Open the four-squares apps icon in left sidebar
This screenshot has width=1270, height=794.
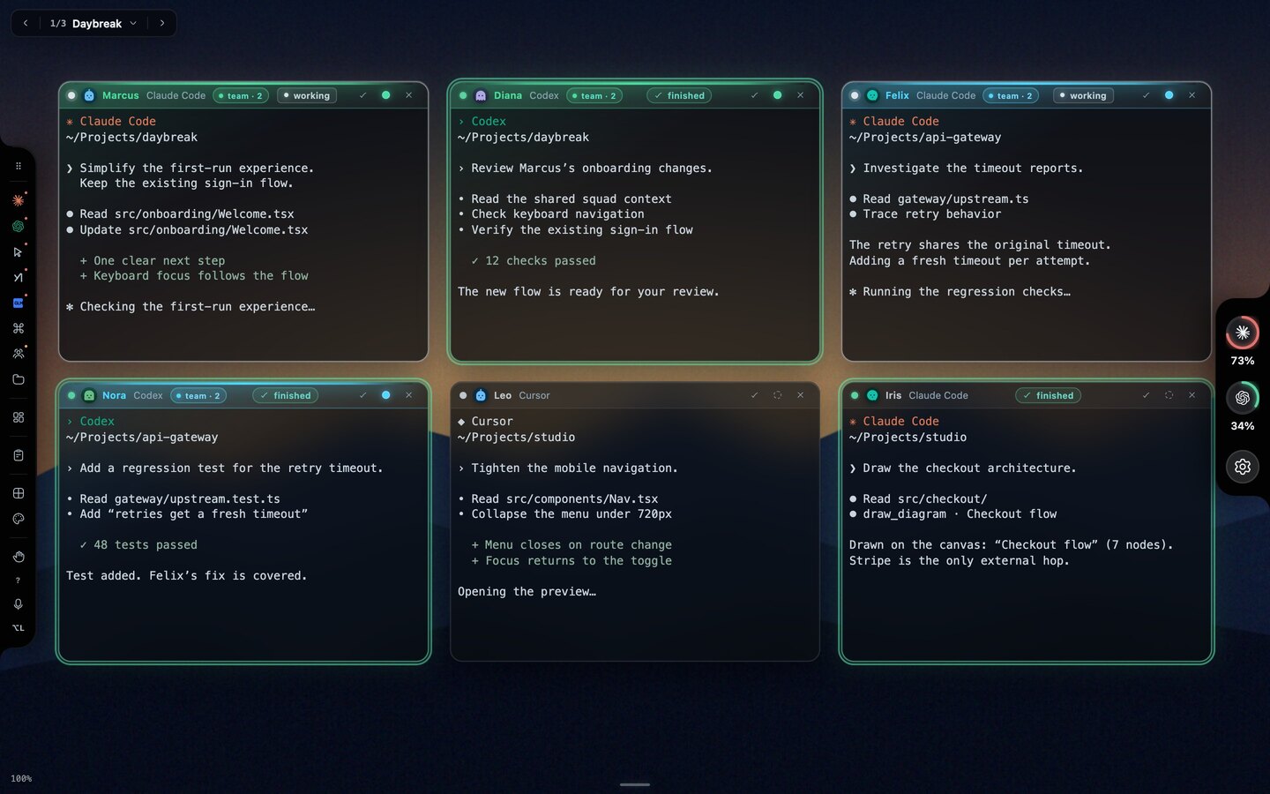click(18, 417)
